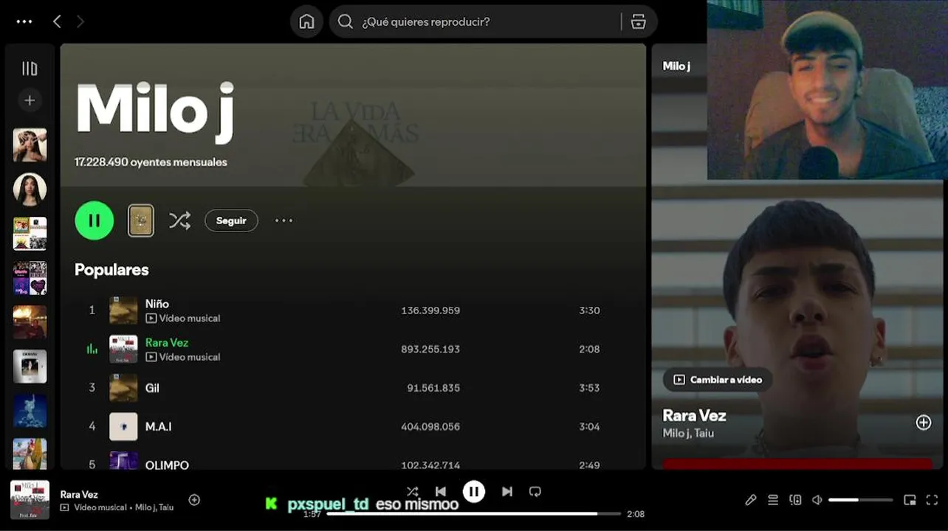Toggle shuffle in the playback controls
The width and height of the screenshot is (948, 531).
(x=413, y=492)
